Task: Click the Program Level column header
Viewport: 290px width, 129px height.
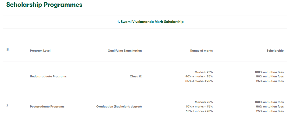Action: (40, 51)
